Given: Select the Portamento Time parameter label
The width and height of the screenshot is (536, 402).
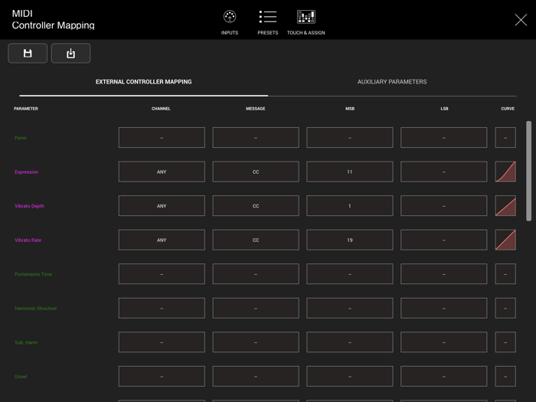Looking at the screenshot, I should [33, 274].
